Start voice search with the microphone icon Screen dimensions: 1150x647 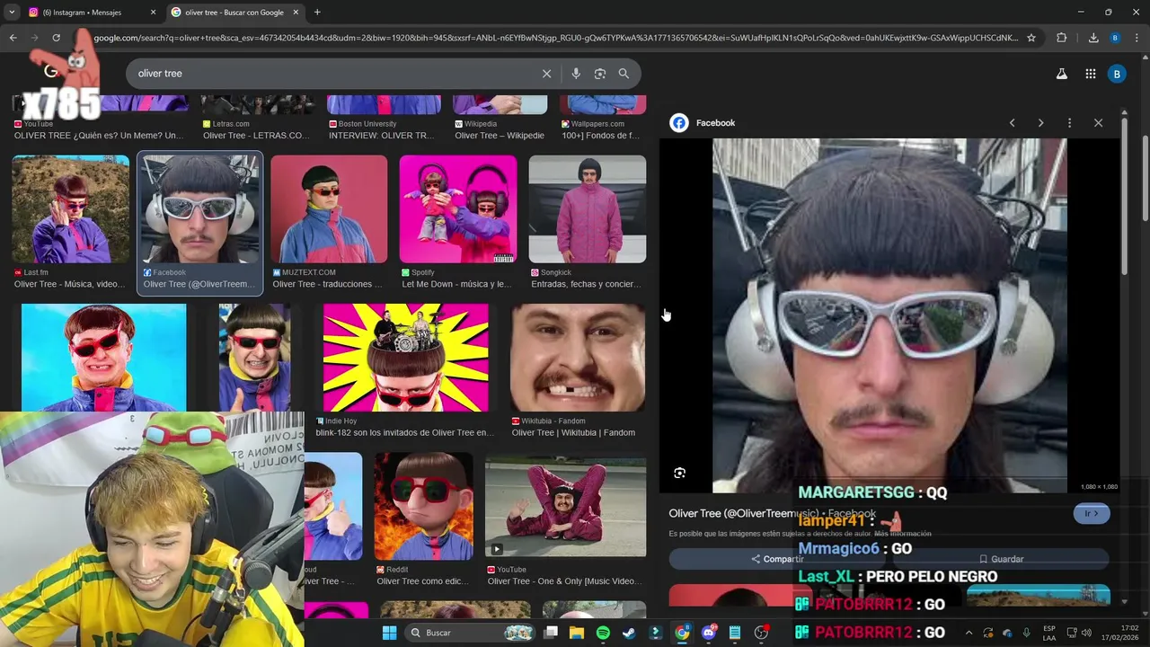point(576,74)
